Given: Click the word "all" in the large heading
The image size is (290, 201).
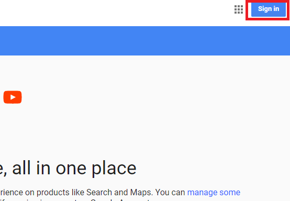Looking at the screenshot, I should 21,168.
